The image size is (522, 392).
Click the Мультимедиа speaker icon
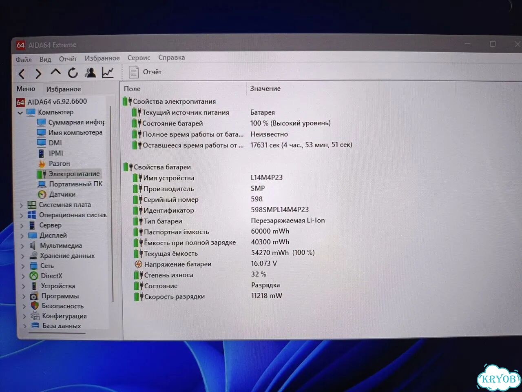[33, 245]
